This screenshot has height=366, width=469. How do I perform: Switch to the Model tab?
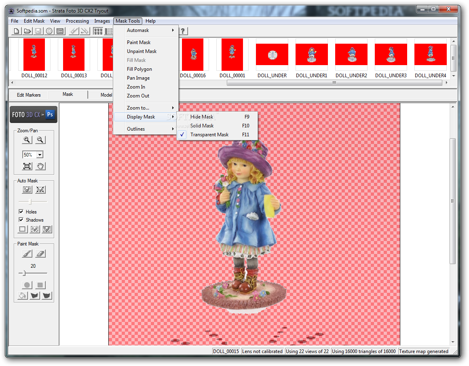[x=106, y=95]
